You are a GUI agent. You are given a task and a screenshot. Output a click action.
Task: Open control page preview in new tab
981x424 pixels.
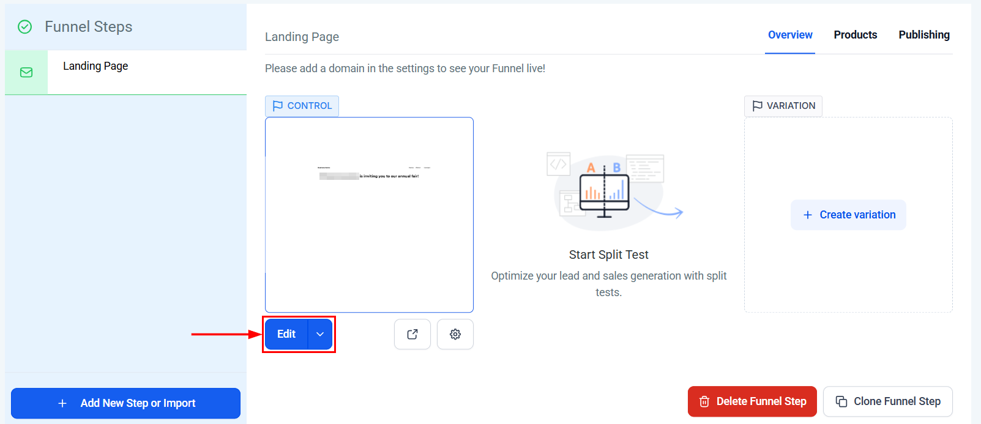coord(412,334)
